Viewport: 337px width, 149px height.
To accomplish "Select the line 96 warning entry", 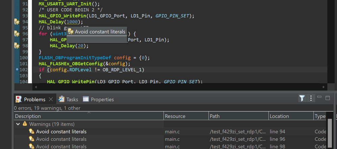I will [170, 139].
